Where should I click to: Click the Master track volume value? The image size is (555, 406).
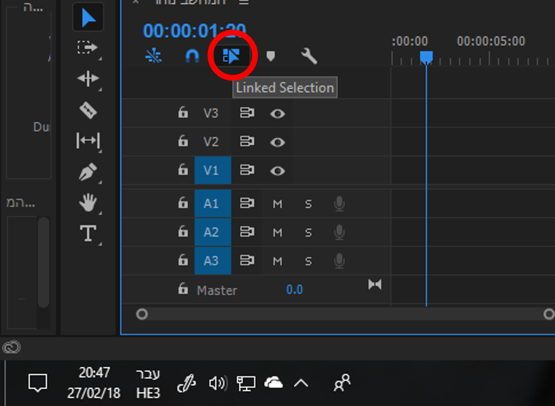(x=295, y=290)
